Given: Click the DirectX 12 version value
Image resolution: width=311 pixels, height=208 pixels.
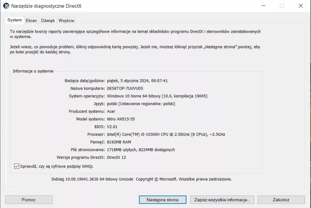Looking at the screenshot, I should click(117, 158).
